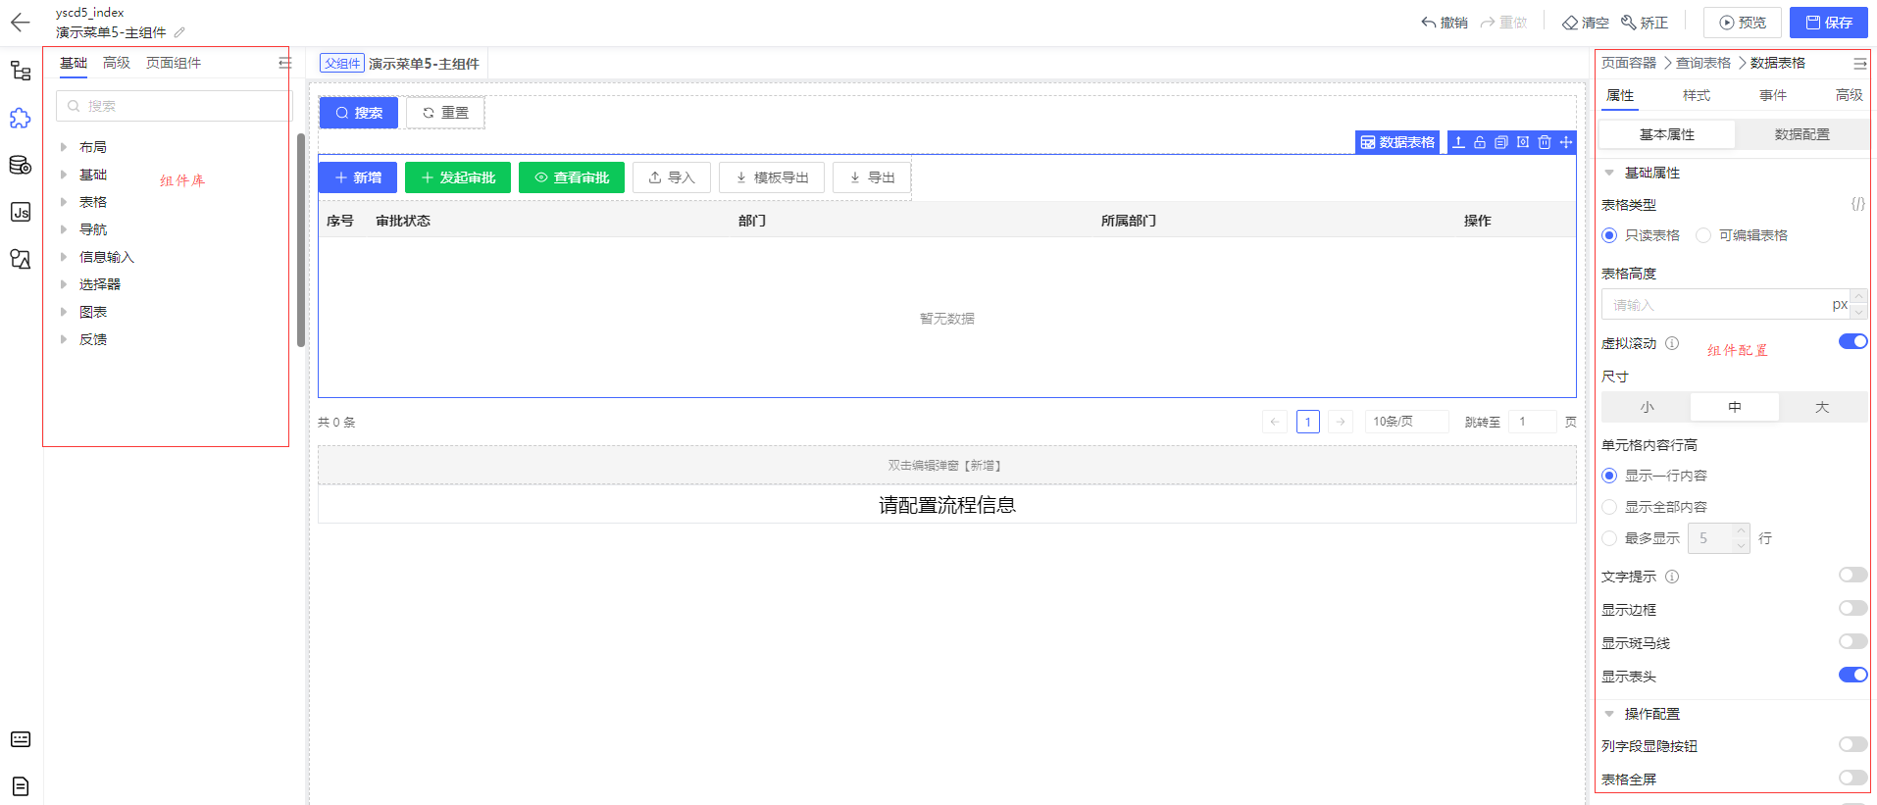Switch to 页面组件 tab
The height and width of the screenshot is (805, 1877).
coord(174,63)
